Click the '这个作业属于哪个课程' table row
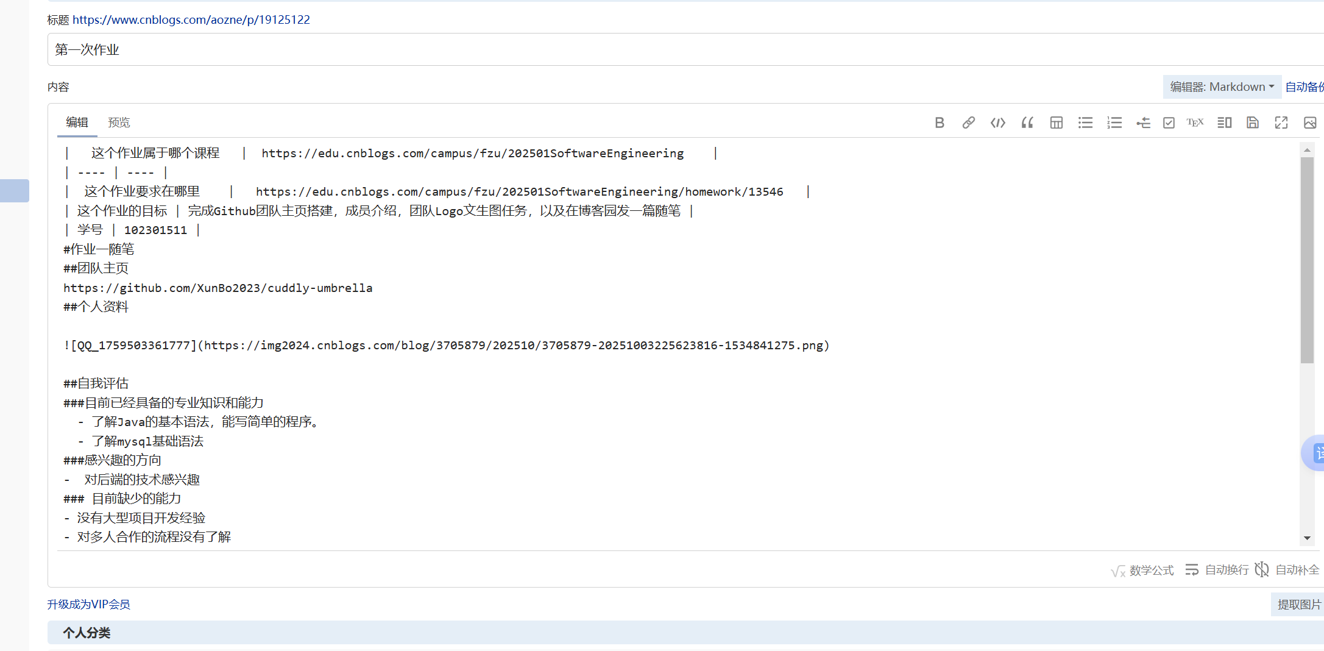The image size is (1324, 651). click(x=391, y=153)
